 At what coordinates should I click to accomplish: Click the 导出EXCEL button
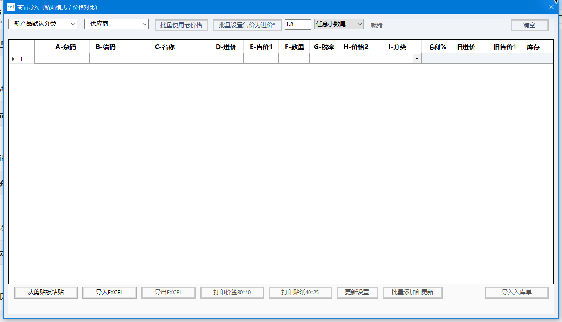point(169,293)
